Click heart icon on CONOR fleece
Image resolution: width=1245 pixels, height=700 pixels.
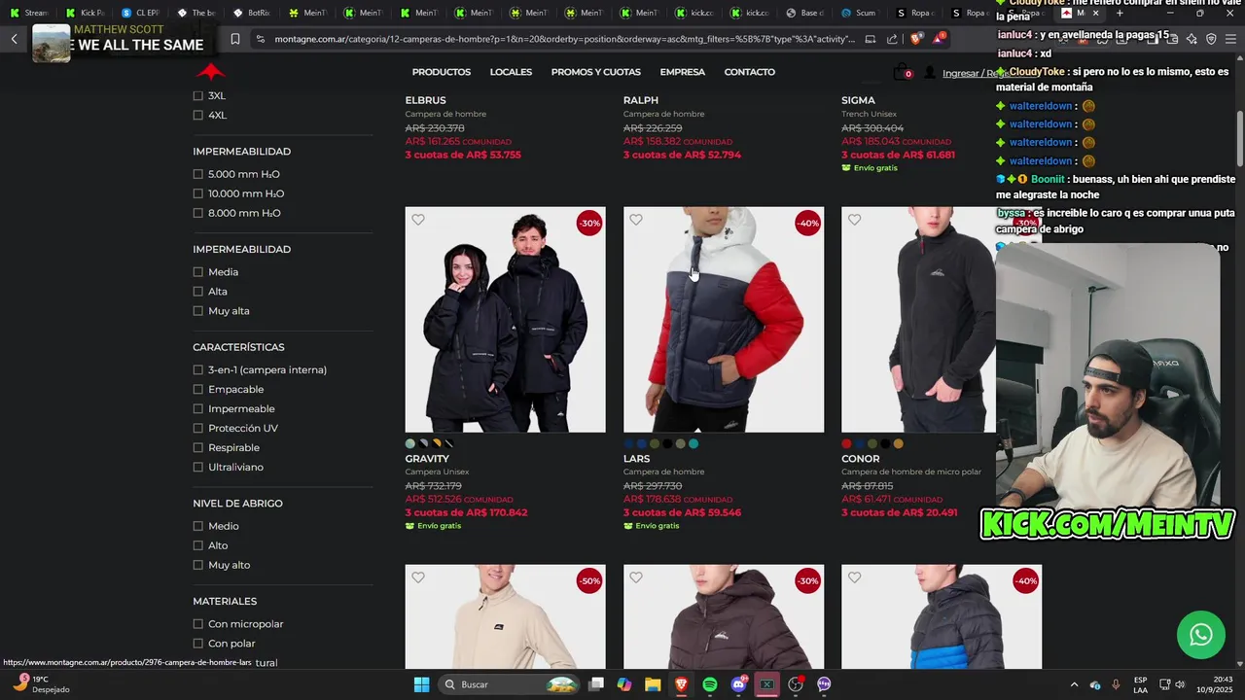coord(854,220)
